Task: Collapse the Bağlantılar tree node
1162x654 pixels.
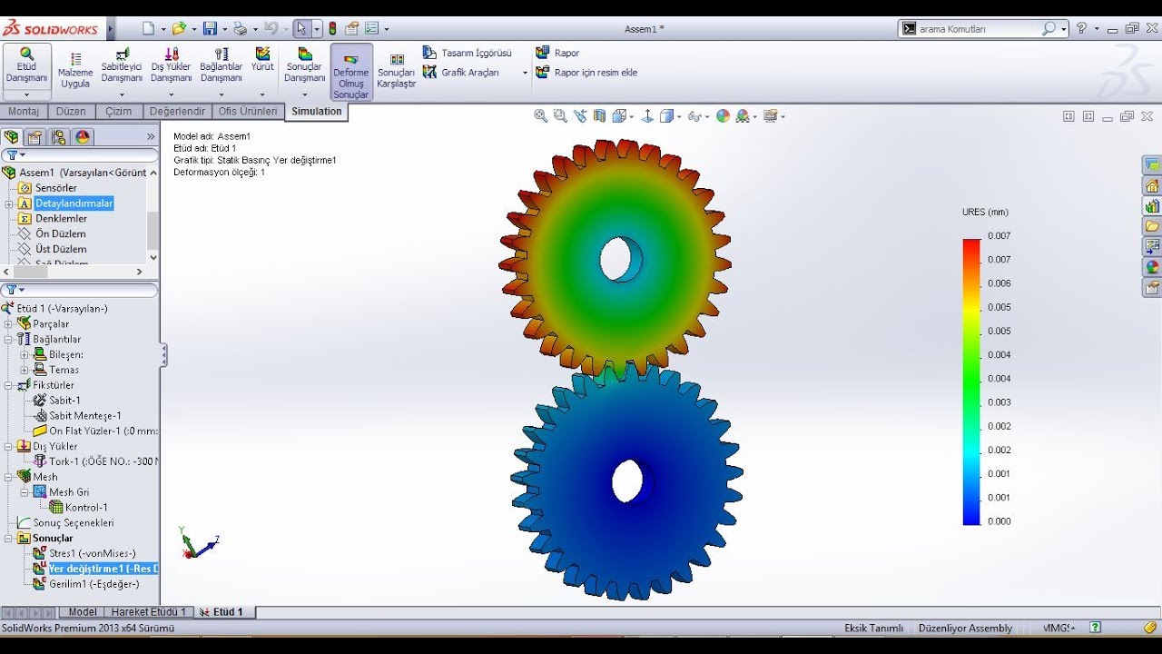Action: coord(9,340)
